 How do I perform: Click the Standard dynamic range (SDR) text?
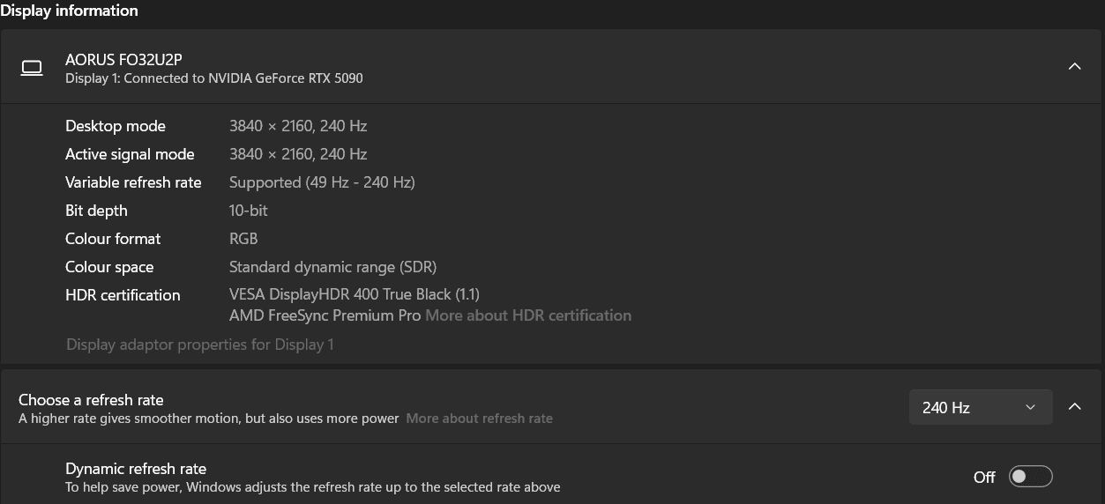tap(332, 267)
